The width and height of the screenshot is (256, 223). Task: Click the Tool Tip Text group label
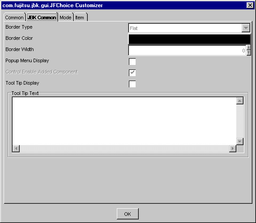(25, 93)
